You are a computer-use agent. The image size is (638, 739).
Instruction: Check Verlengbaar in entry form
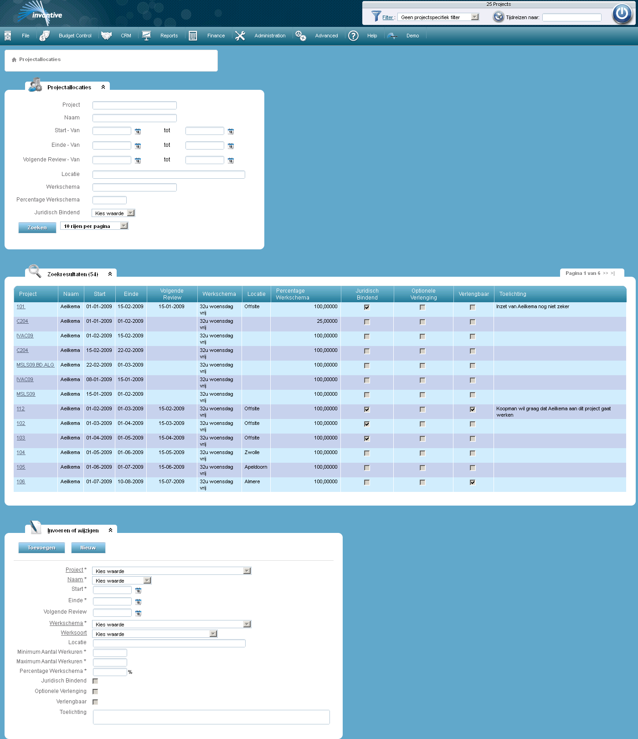[95, 702]
